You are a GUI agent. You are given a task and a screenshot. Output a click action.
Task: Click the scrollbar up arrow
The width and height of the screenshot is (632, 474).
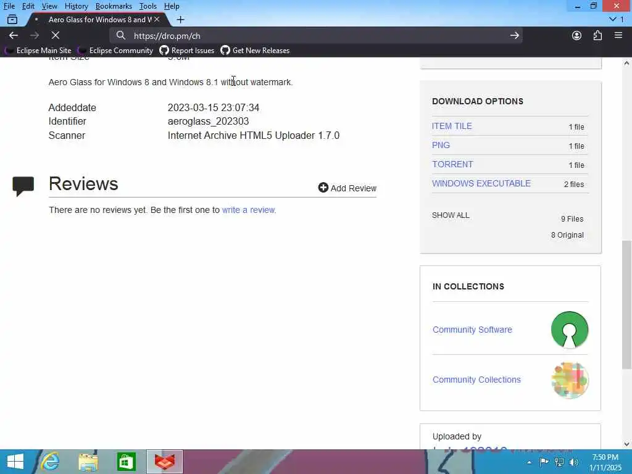(626, 63)
